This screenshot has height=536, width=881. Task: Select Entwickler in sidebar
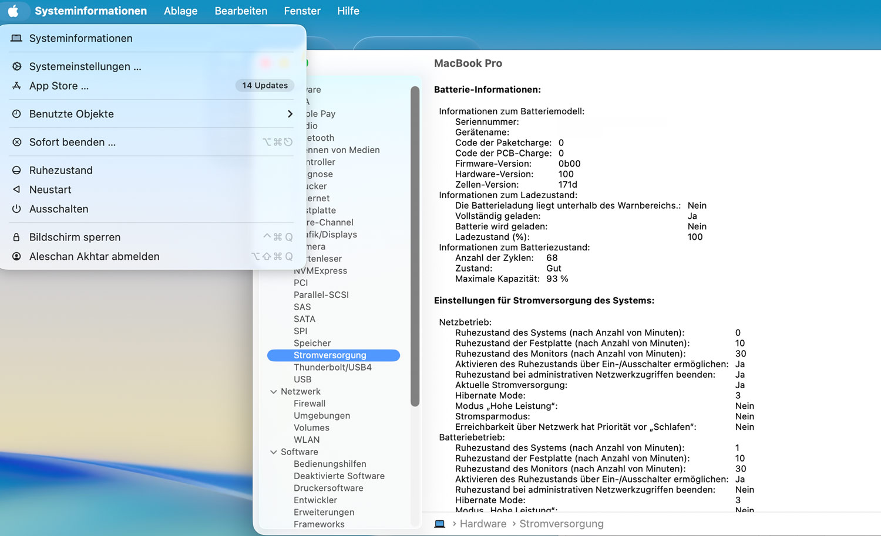(315, 500)
